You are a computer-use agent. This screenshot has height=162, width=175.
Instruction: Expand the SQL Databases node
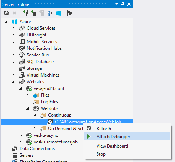(x=13, y=62)
